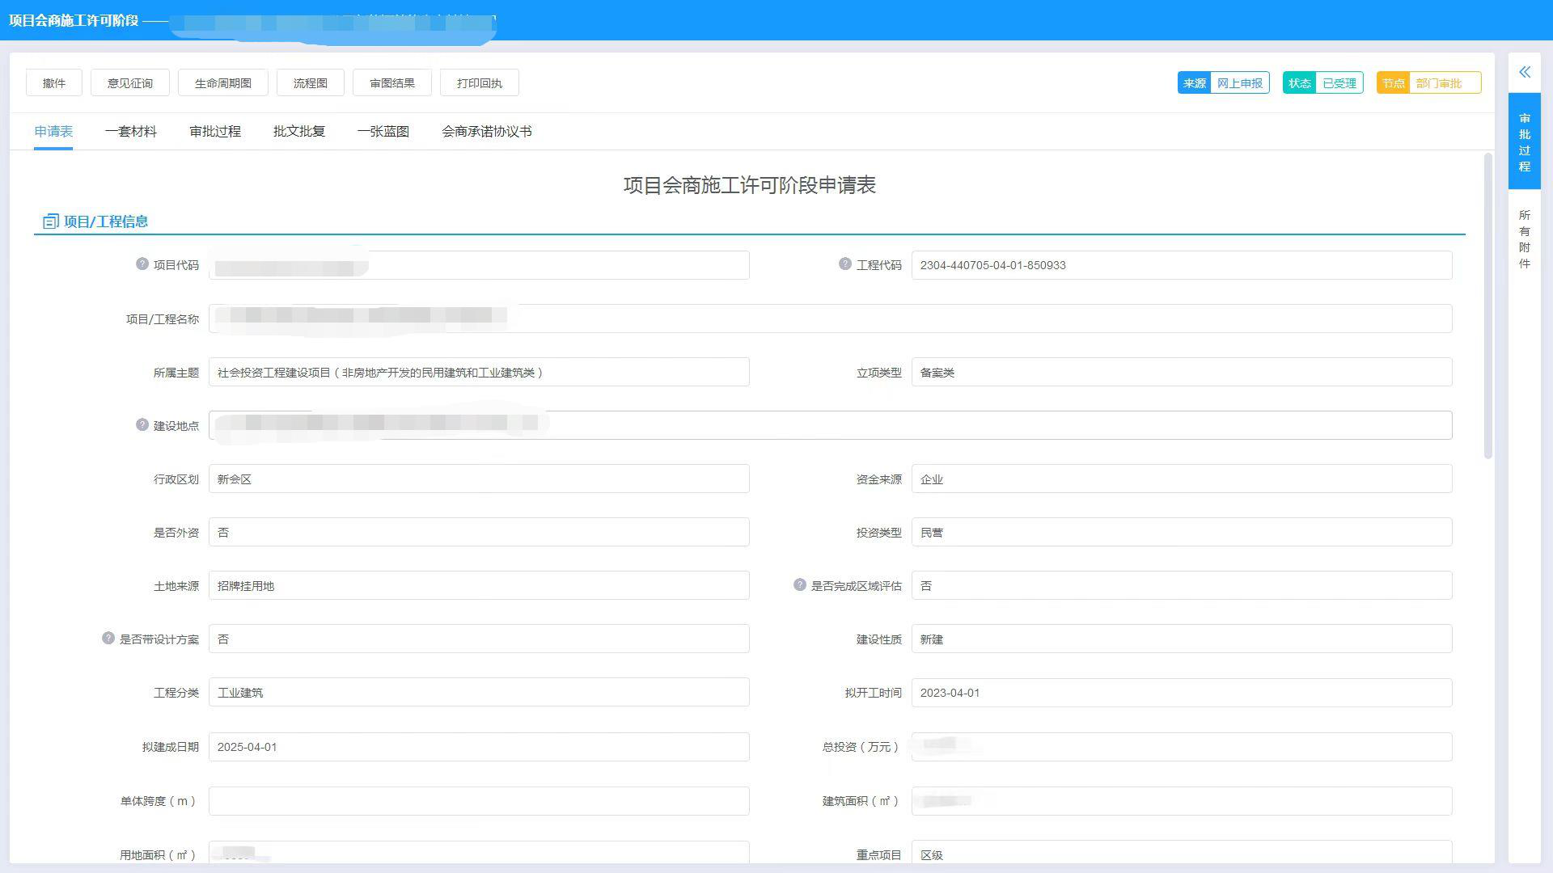1553x873 pixels.
Task: Open the 流程图
Action: 310,82
